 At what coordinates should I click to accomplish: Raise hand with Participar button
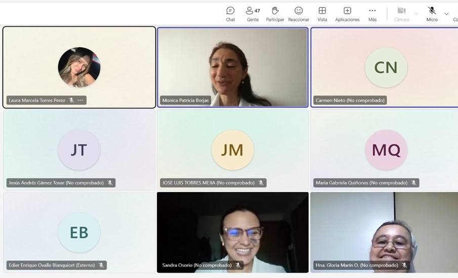tap(275, 14)
